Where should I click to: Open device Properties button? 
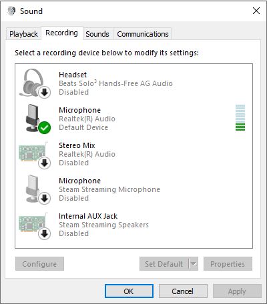(x=228, y=264)
